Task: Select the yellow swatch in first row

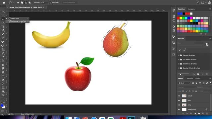Action: [x=181, y=18]
